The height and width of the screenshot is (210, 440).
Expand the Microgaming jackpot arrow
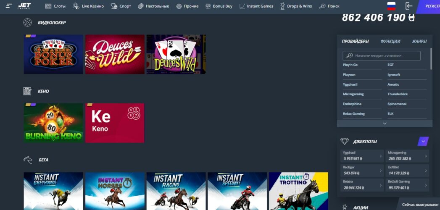[426, 156]
